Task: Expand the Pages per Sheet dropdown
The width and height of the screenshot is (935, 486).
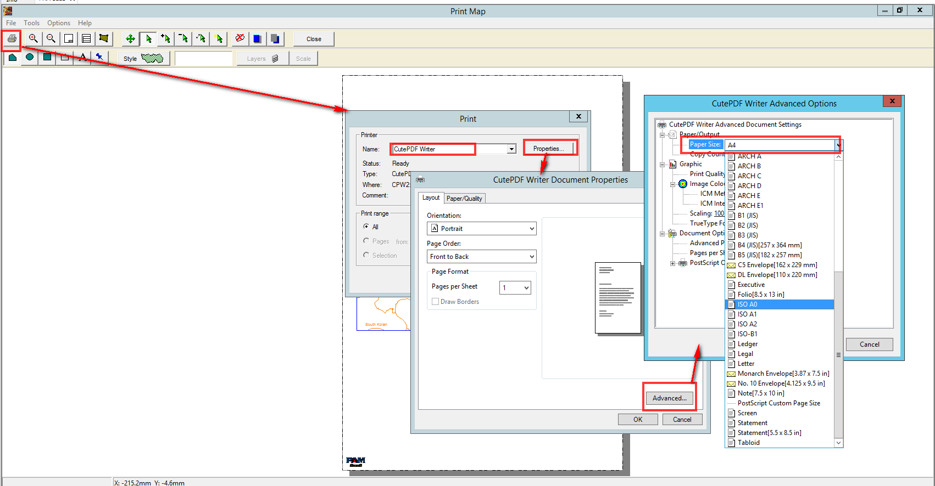Action: (x=515, y=287)
